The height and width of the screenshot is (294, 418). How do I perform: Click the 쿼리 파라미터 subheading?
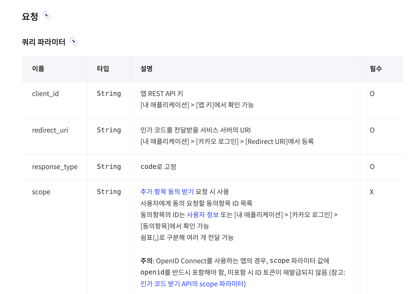tap(43, 42)
